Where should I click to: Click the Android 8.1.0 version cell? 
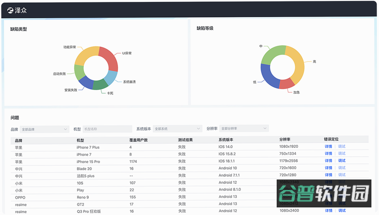[230, 189]
